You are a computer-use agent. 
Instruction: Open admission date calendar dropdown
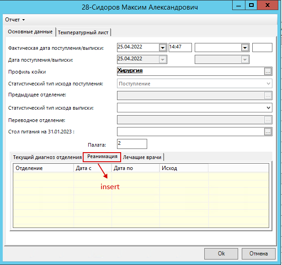click(x=162, y=48)
